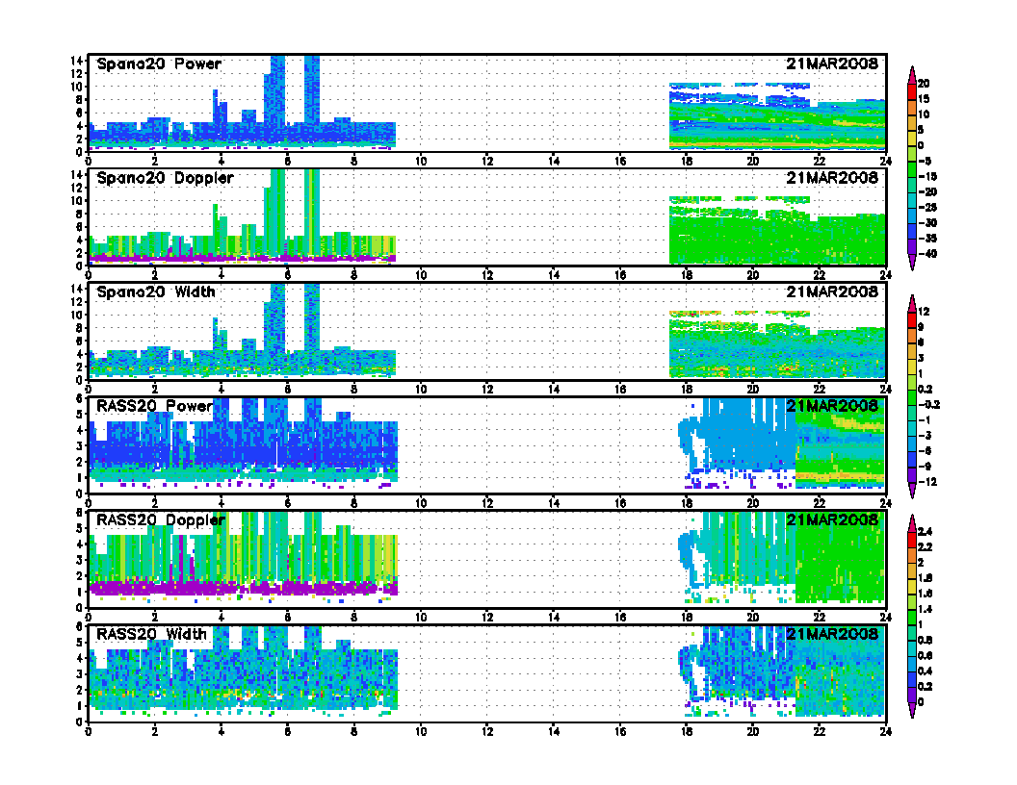Click the 0.4 label on the bottom colorbar
Image resolution: width=1017 pixels, height=785 pixels.
[x=926, y=671]
